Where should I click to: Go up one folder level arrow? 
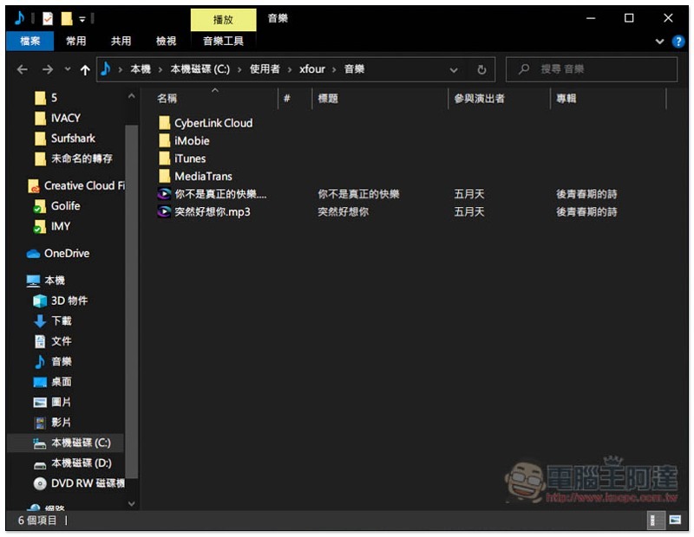tap(85, 70)
